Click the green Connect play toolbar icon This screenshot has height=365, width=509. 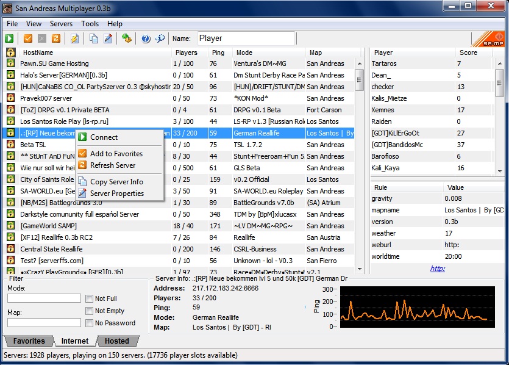tap(10, 38)
